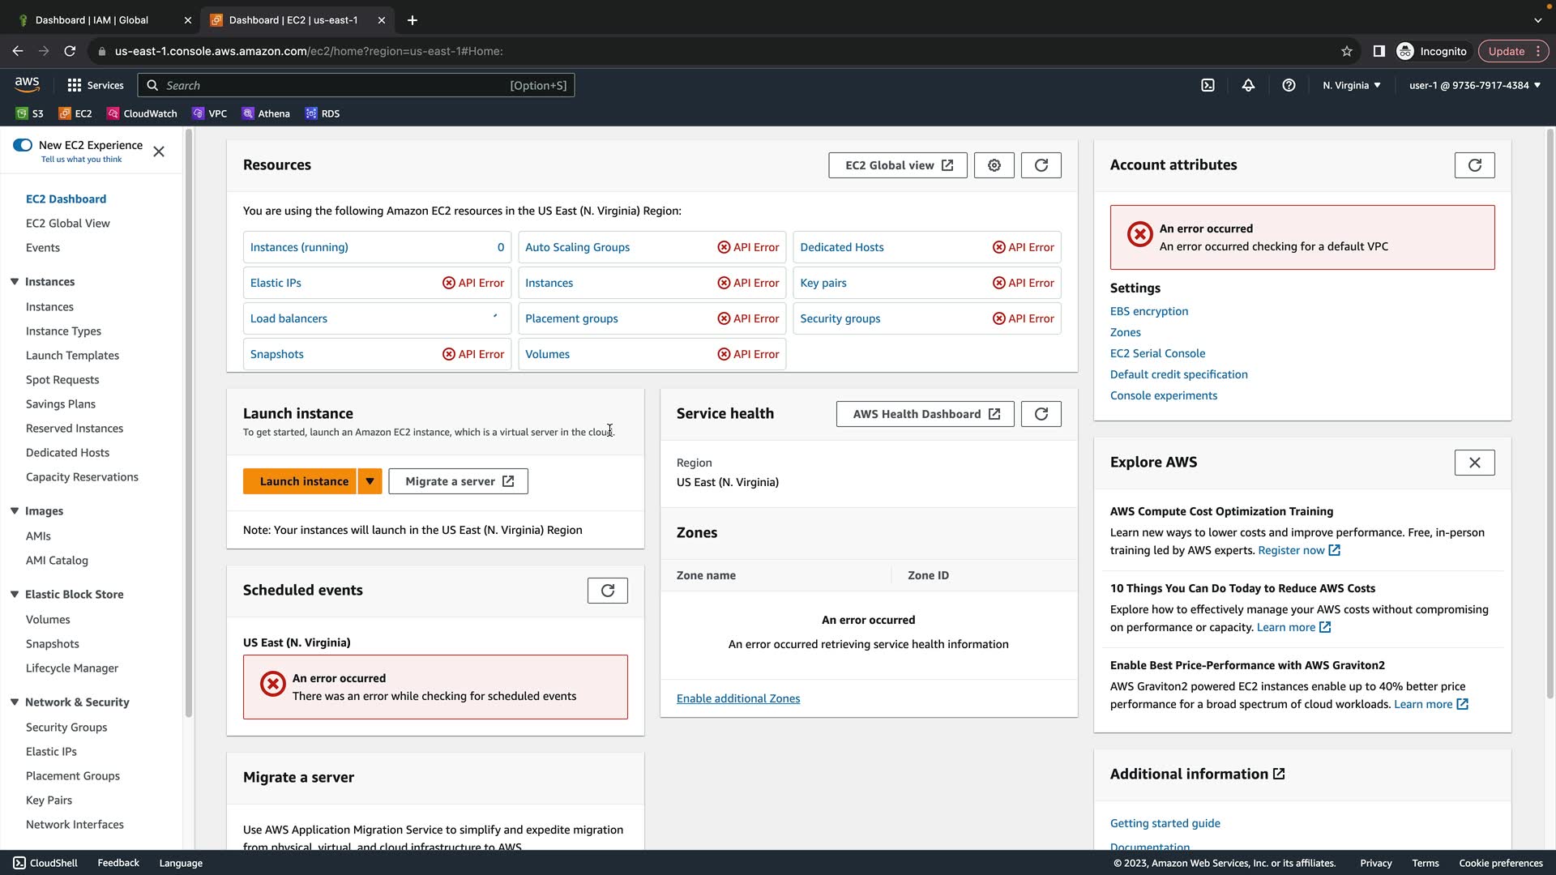Dismiss the Explore AWS panel
Screen dimensions: 1556x875
(x=1474, y=463)
